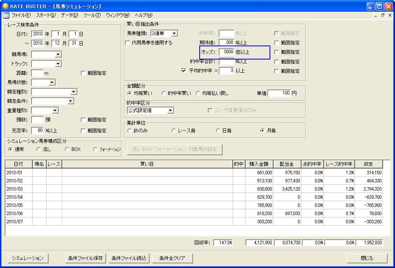Open the ファイル(F) menu
This screenshot has width=395, height=268.
tap(21, 15)
